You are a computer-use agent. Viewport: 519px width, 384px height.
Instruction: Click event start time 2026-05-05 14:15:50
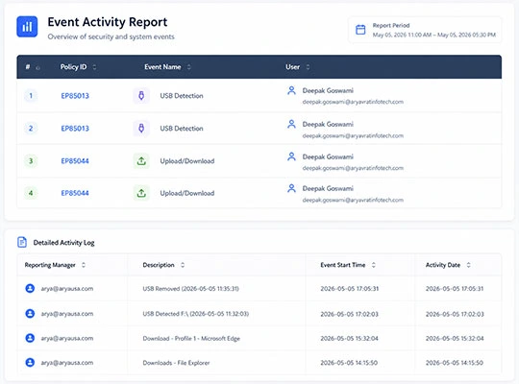349,363
